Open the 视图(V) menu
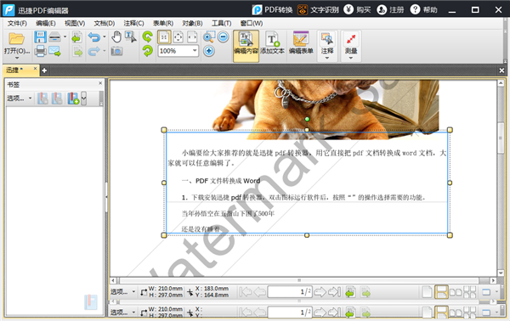 (x=75, y=24)
